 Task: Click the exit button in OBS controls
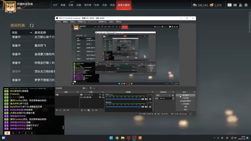(185, 109)
